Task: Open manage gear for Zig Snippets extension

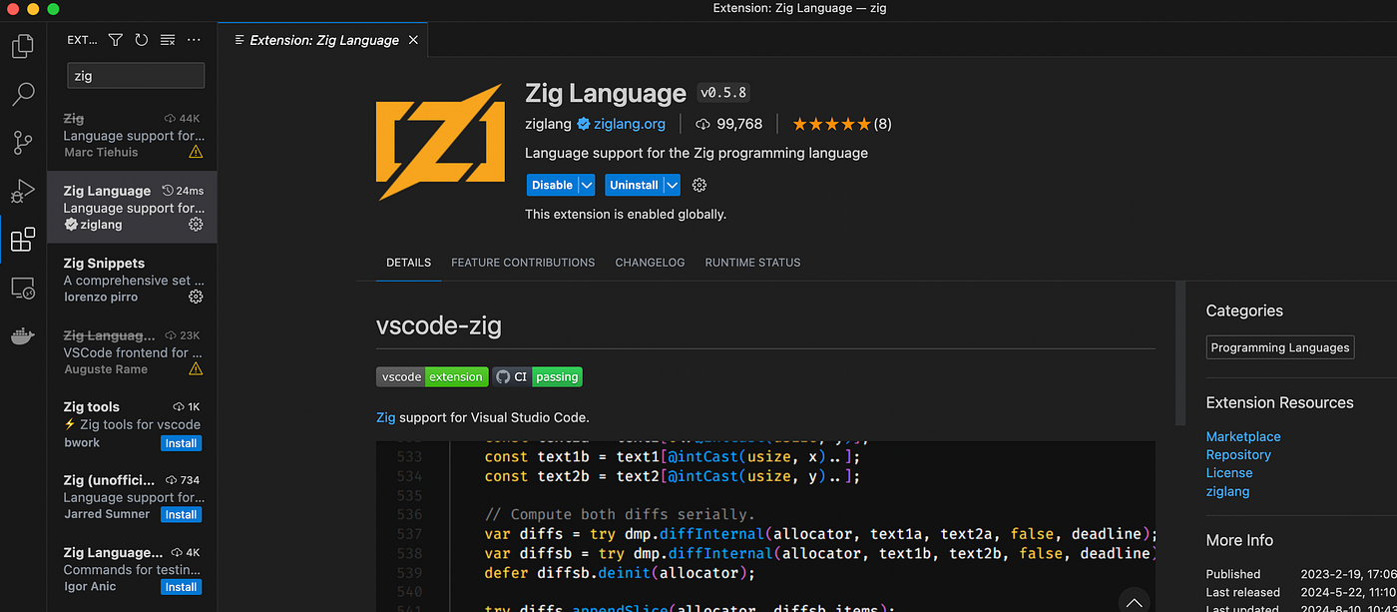Action: tap(196, 297)
